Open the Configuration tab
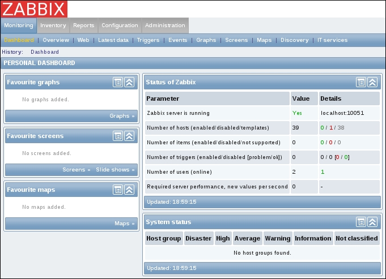386x279 pixels. coord(120,25)
